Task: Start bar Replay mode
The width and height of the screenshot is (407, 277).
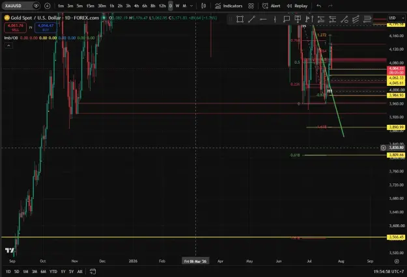Action: pyautogui.click(x=297, y=6)
